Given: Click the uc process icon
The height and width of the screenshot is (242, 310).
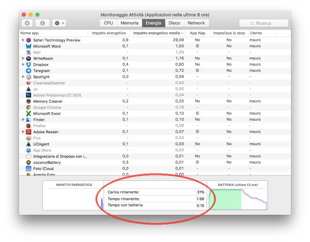Looking at the screenshot, I should point(29,89).
